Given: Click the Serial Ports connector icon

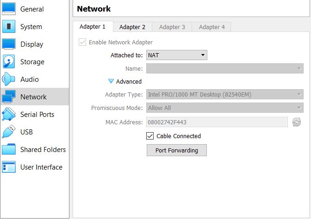Looking at the screenshot, I should click(x=8, y=114).
